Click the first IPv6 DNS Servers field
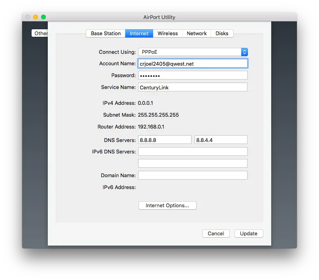319x280 pixels. [193, 151]
